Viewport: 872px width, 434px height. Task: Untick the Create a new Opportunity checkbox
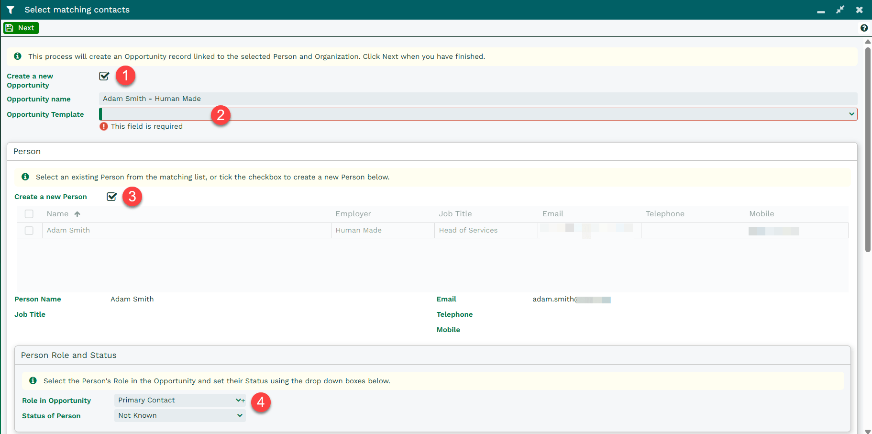(x=104, y=76)
